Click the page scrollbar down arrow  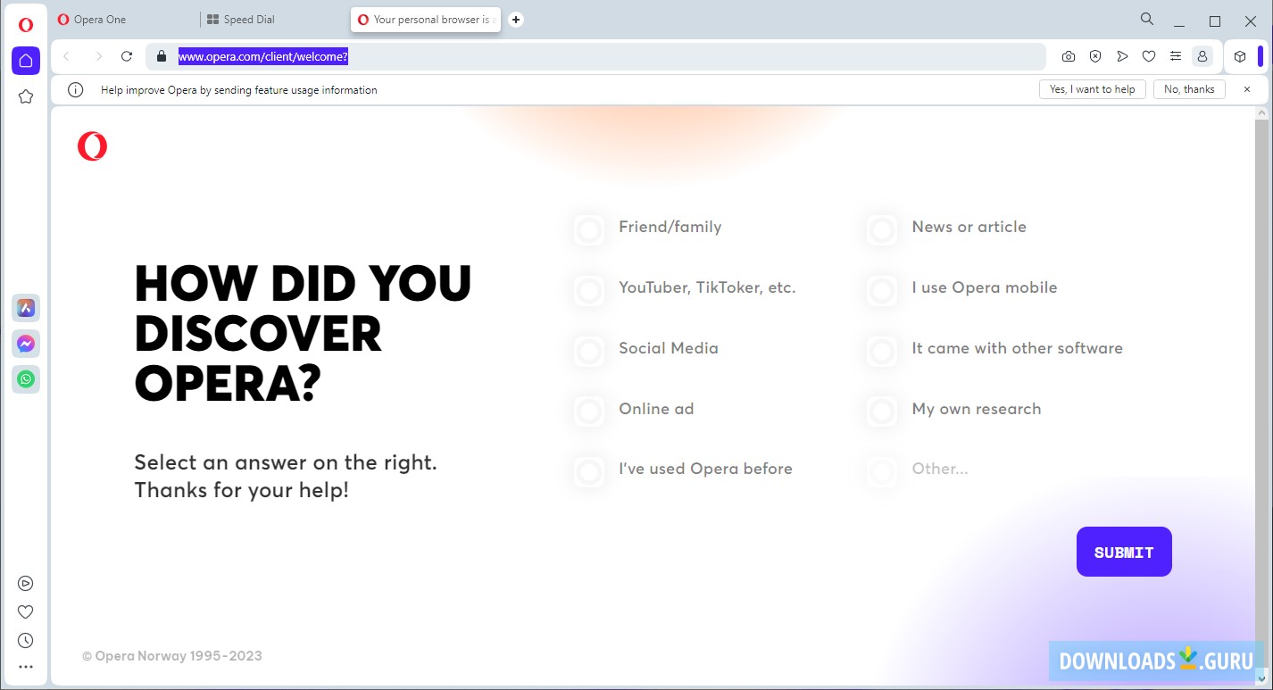tap(1261, 678)
